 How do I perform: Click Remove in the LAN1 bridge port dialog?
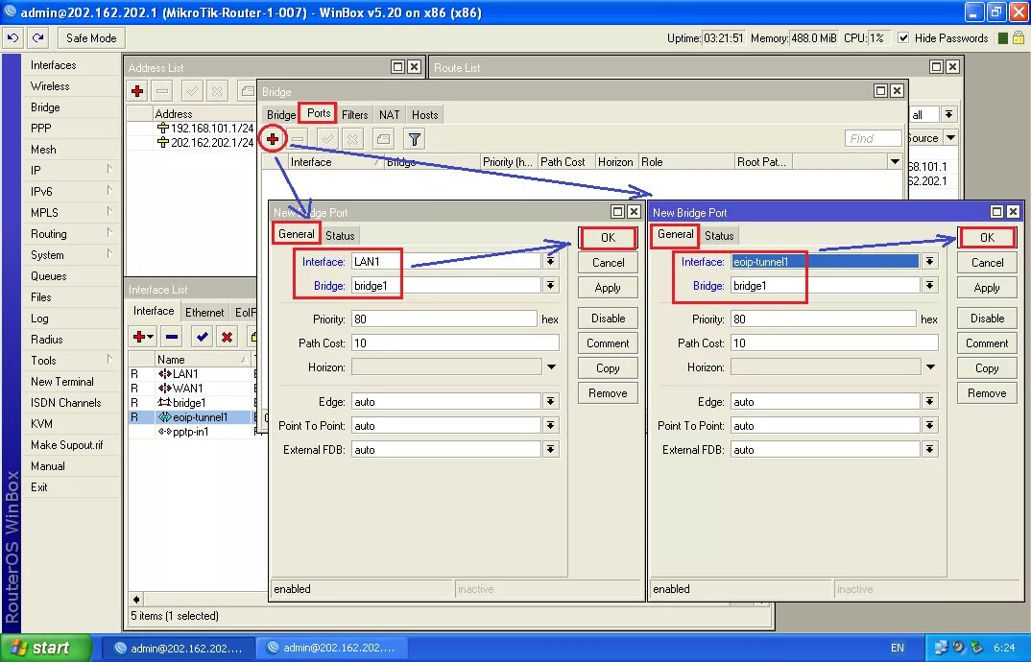[609, 393]
